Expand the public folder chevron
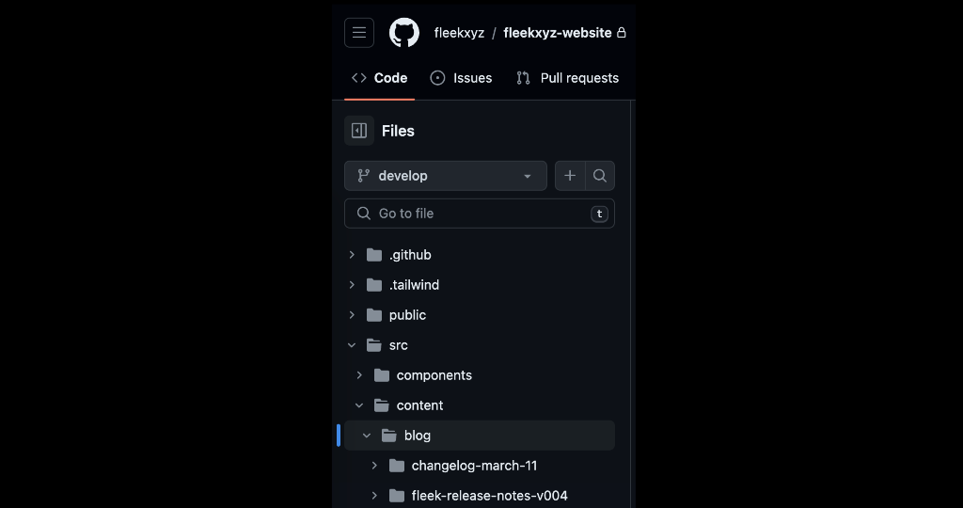 pyautogui.click(x=352, y=314)
